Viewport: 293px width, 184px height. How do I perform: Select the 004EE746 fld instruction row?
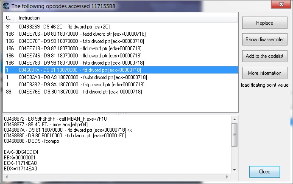pyautogui.click(x=81, y=56)
